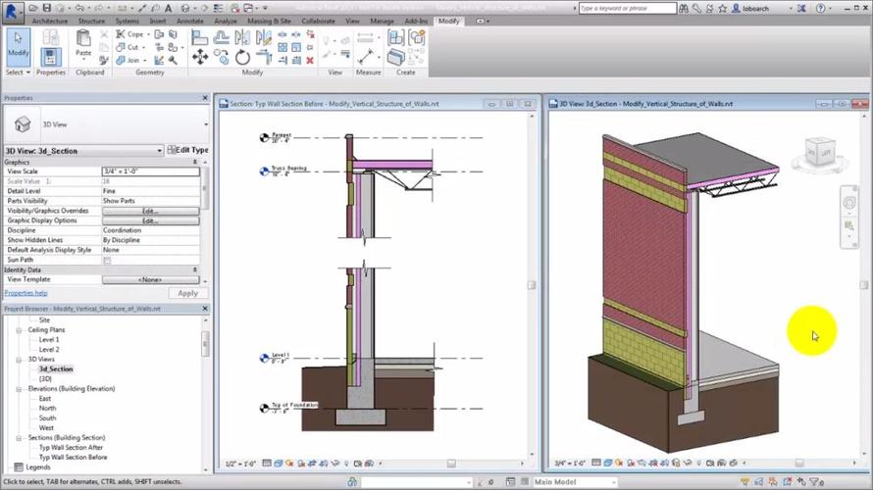Collapse the Elevations (Building Elevation) node
This screenshot has width=873, height=490.
tap(20, 389)
